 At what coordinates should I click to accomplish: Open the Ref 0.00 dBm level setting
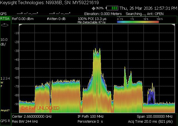(x=24, y=18)
